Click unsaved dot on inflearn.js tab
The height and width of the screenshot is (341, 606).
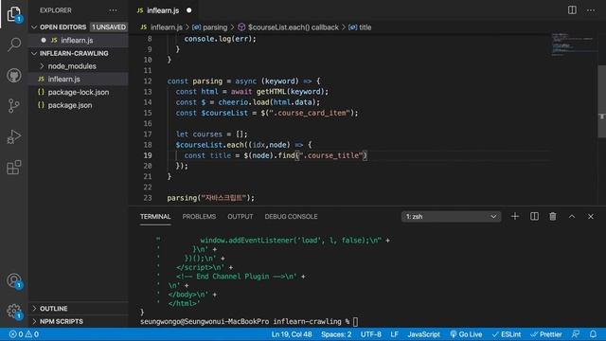click(189, 10)
